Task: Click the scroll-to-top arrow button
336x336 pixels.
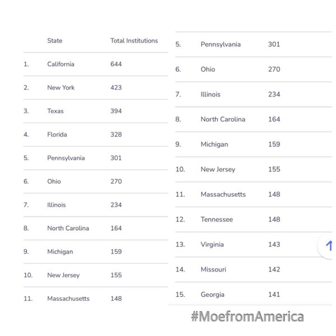Action: (x=328, y=246)
